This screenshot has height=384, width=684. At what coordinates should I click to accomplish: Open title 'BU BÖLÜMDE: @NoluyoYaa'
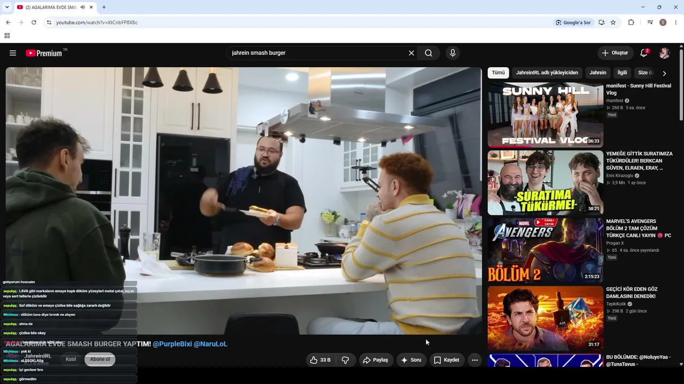[x=638, y=361]
